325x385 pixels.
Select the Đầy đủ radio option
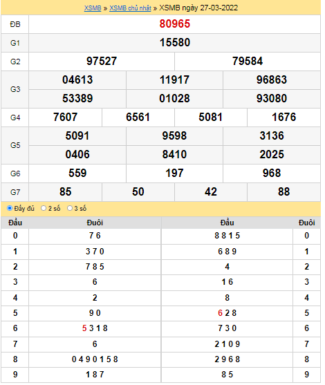pos(10,208)
